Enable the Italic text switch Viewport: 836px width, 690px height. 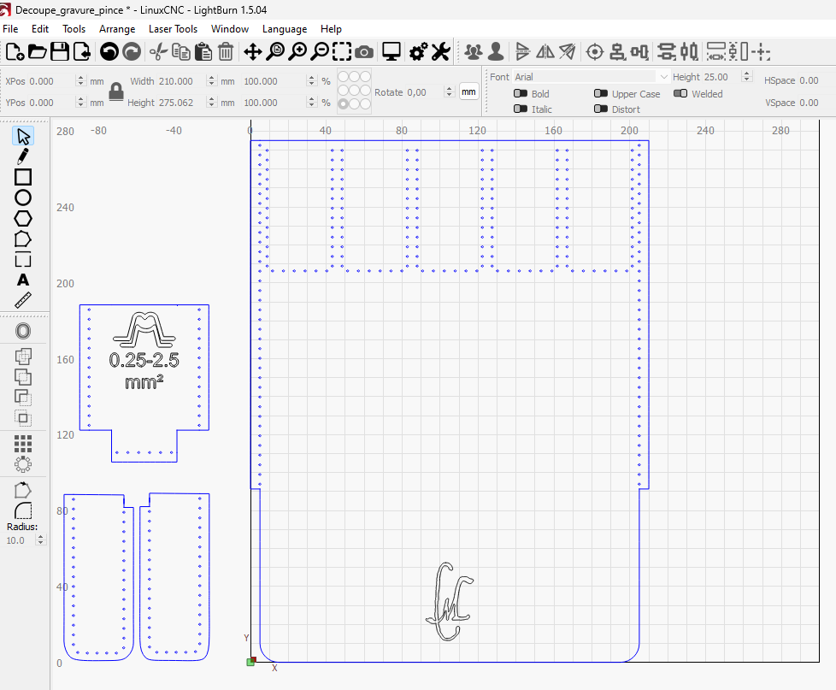coord(520,109)
